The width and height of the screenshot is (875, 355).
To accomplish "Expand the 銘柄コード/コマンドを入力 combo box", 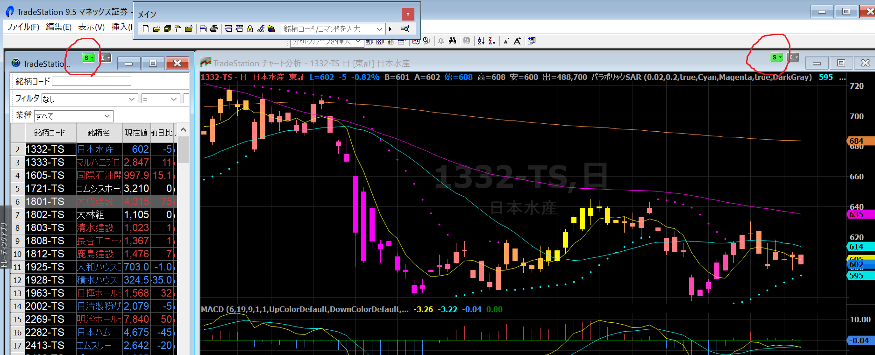I will click(379, 29).
